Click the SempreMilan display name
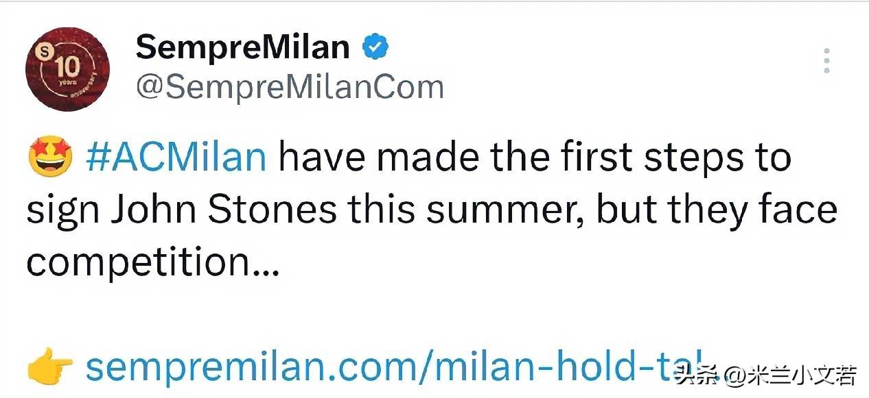869x398 pixels. coord(243,47)
